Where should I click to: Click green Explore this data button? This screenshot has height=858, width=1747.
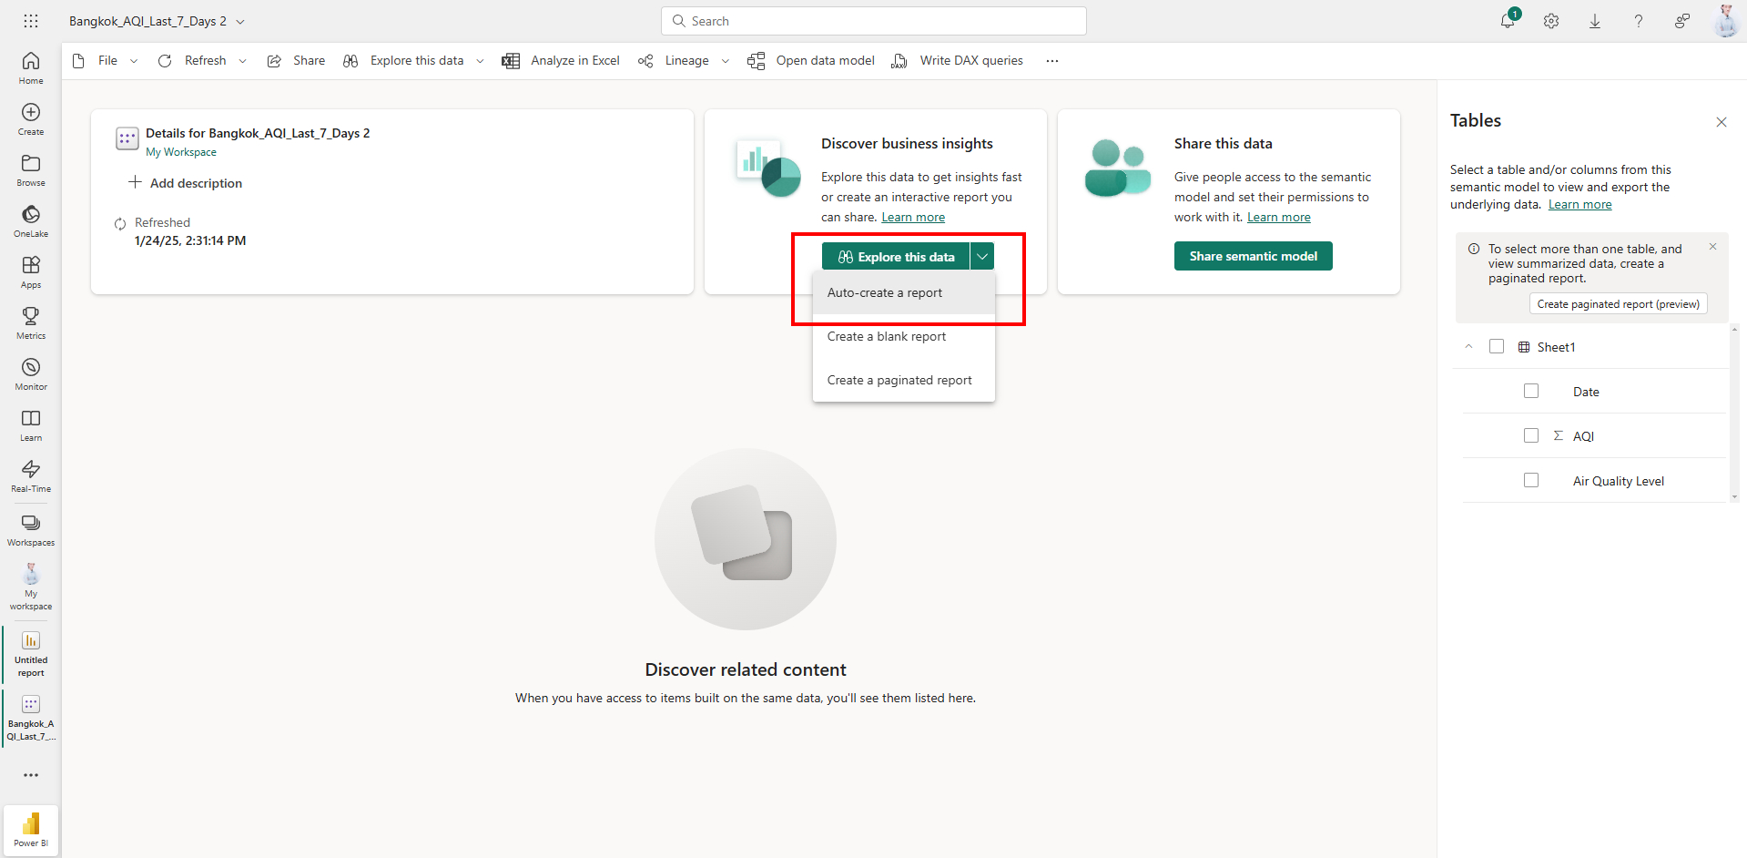[x=896, y=257]
